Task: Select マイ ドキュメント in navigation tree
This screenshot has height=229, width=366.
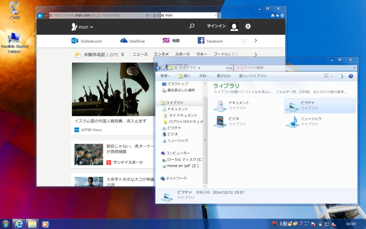Action: click(180, 115)
